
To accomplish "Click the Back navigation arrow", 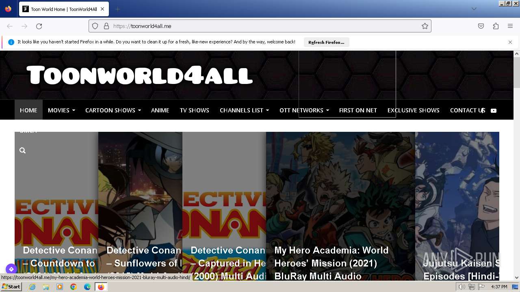I will (10, 26).
